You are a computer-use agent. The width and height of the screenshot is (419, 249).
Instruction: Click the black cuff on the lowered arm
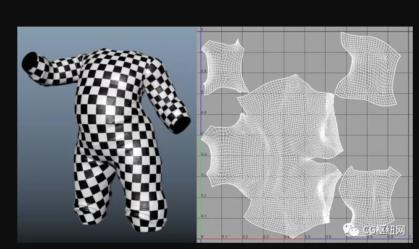tap(180, 124)
